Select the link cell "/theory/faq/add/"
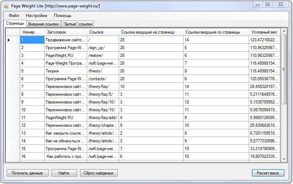Viewport: 293px width, 184px height. tap(103, 118)
